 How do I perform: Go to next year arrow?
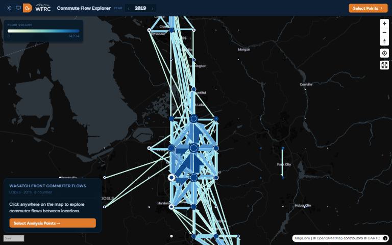click(152, 8)
